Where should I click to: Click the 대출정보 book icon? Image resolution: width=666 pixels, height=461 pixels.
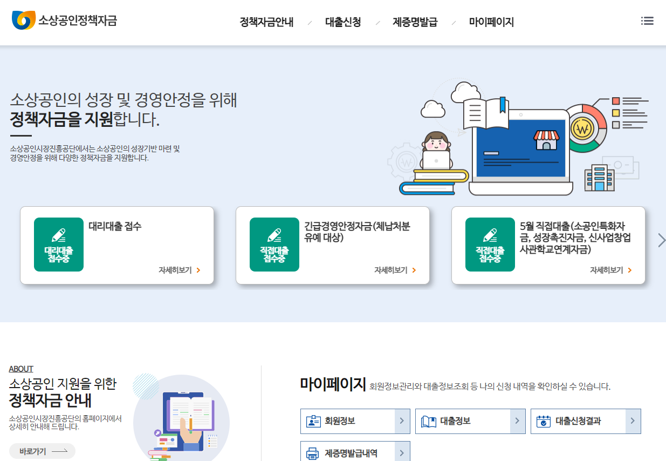point(428,421)
